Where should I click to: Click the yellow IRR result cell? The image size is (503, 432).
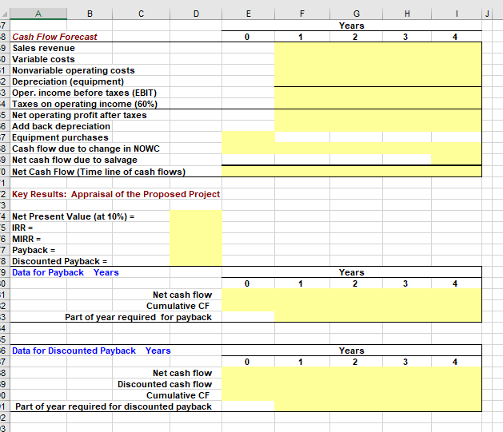196,228
